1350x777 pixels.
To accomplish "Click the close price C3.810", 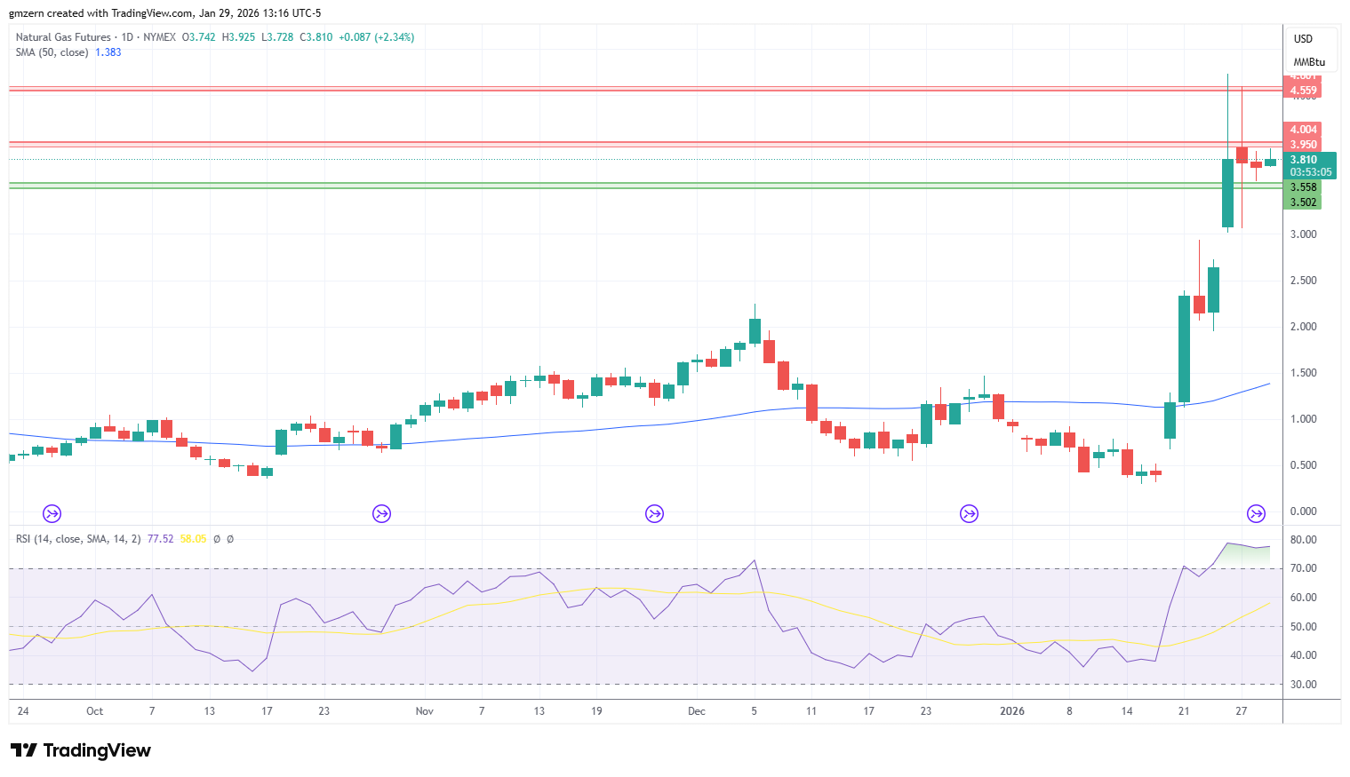I will point(316,37).
